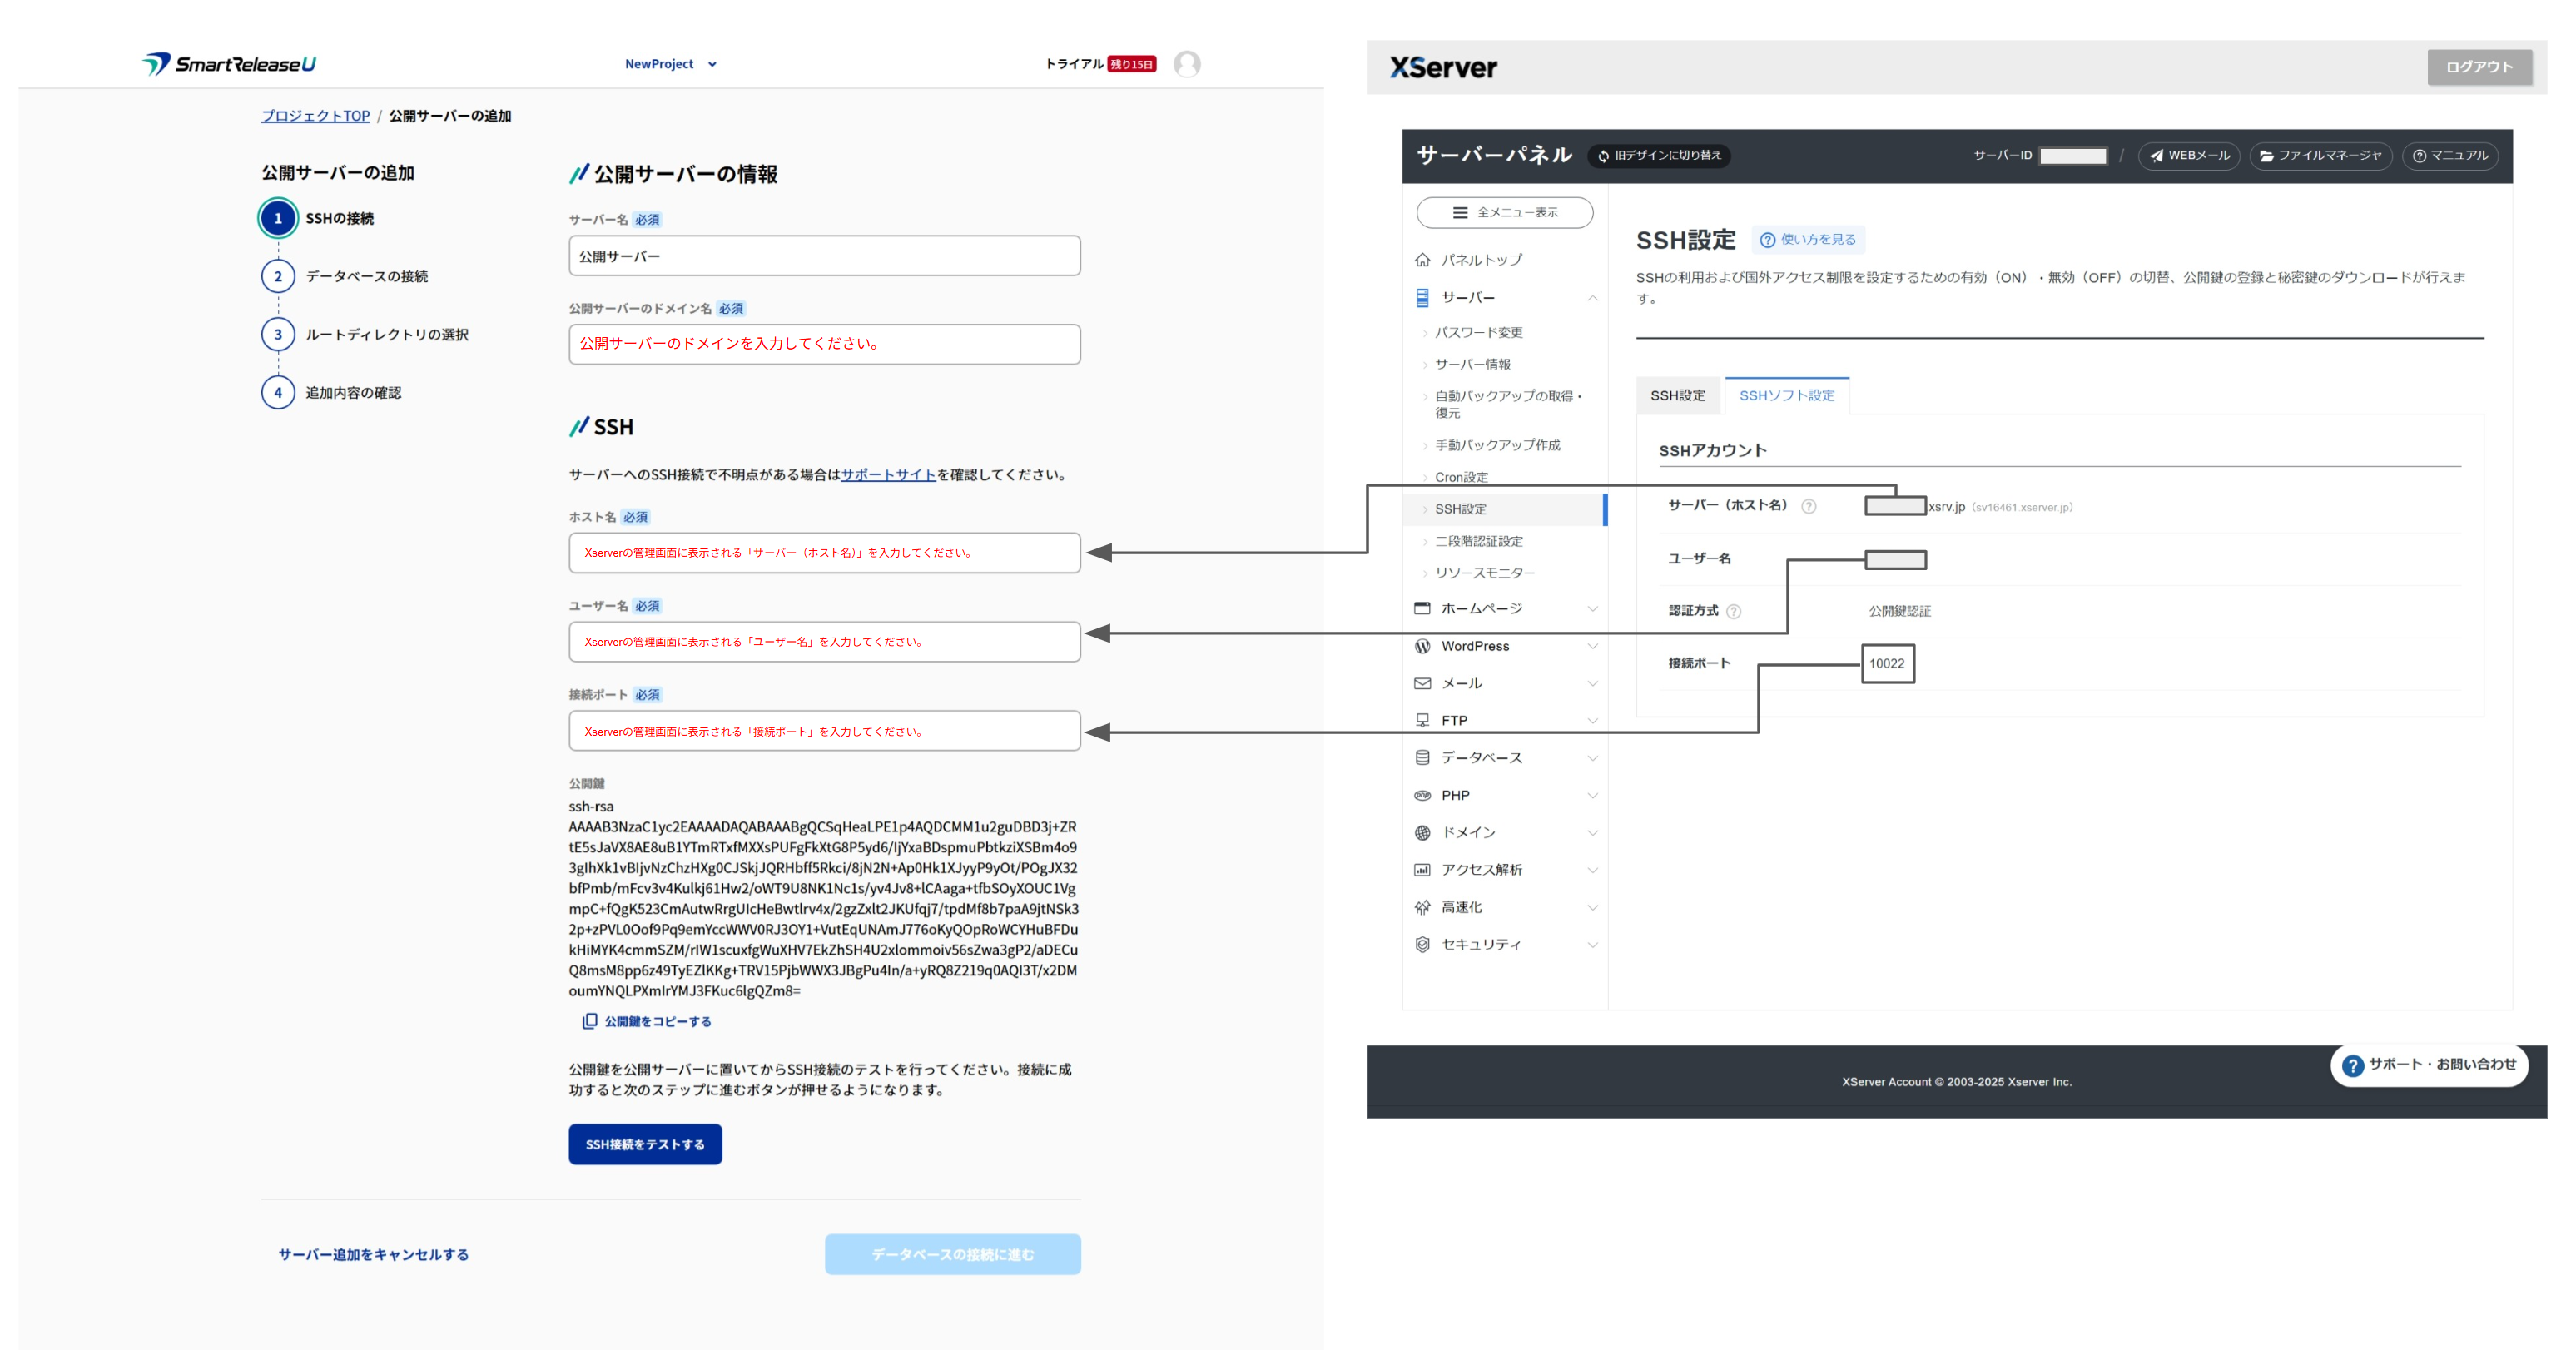Select step 2 database connection circle
This screenshot has width=2576, height=1350.
(278, 277)
